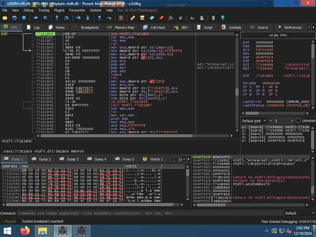
Task: Pause execution with the Pause icon
Action: [45, 18]
